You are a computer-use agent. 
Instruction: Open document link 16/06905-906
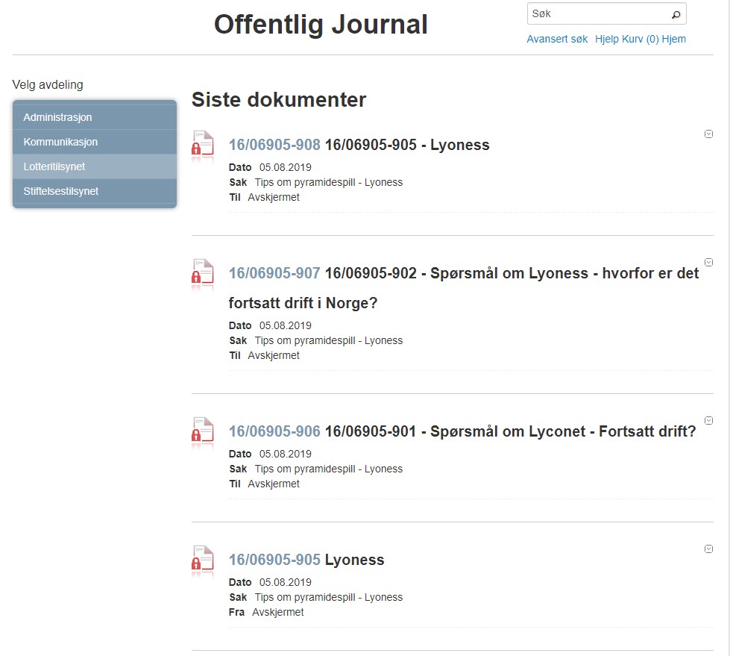pyautogui.click(x=274, y=431)
